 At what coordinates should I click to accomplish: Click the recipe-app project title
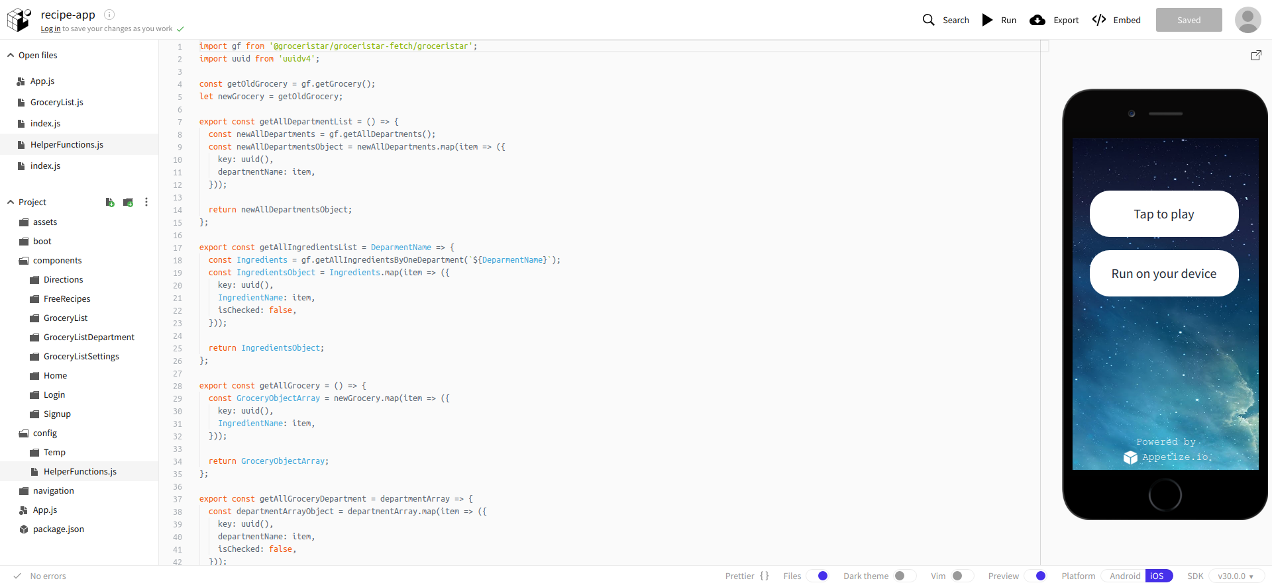(68, 15)
